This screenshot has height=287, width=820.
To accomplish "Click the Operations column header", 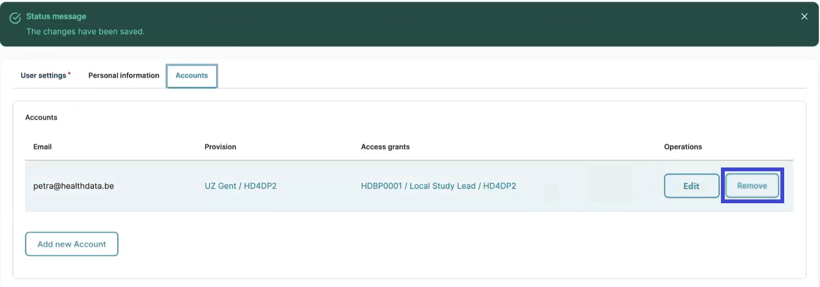I will (683, 147).
